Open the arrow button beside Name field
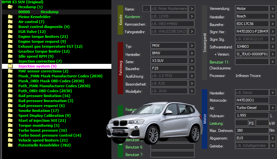The width and height of the screenshot is (277, 159). pyautogui.click(x=192, y=9)
